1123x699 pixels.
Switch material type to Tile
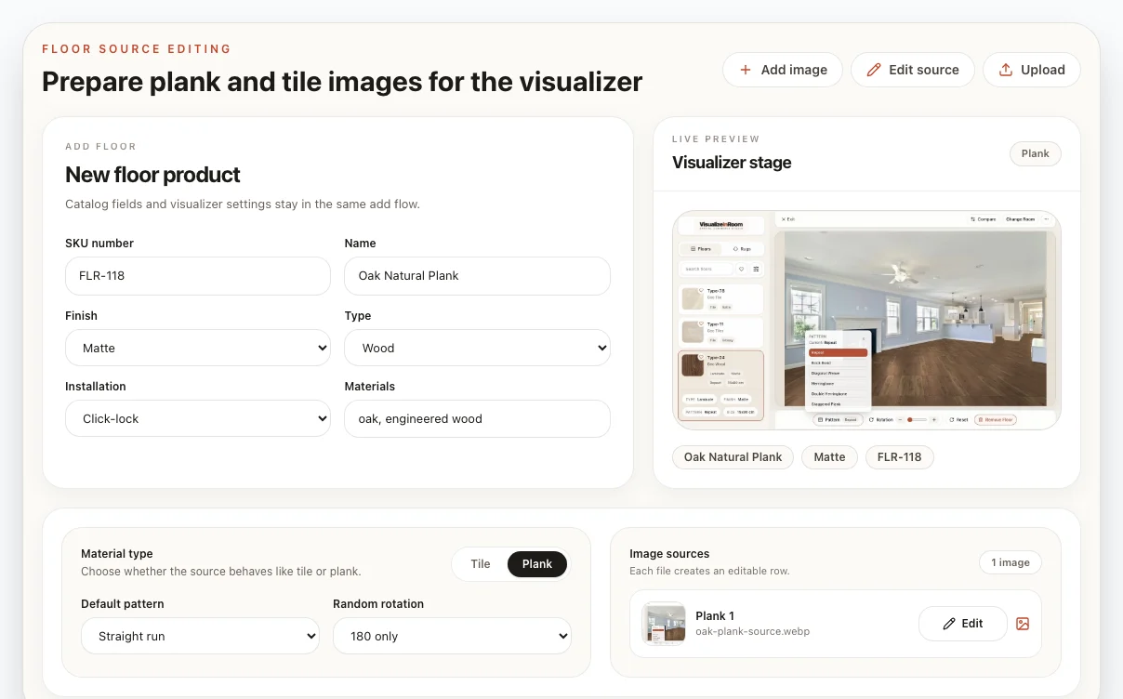[x=481, y=564]
